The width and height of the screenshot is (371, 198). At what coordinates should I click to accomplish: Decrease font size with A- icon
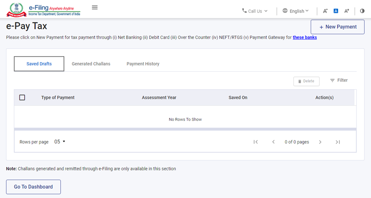coord(325,11)
